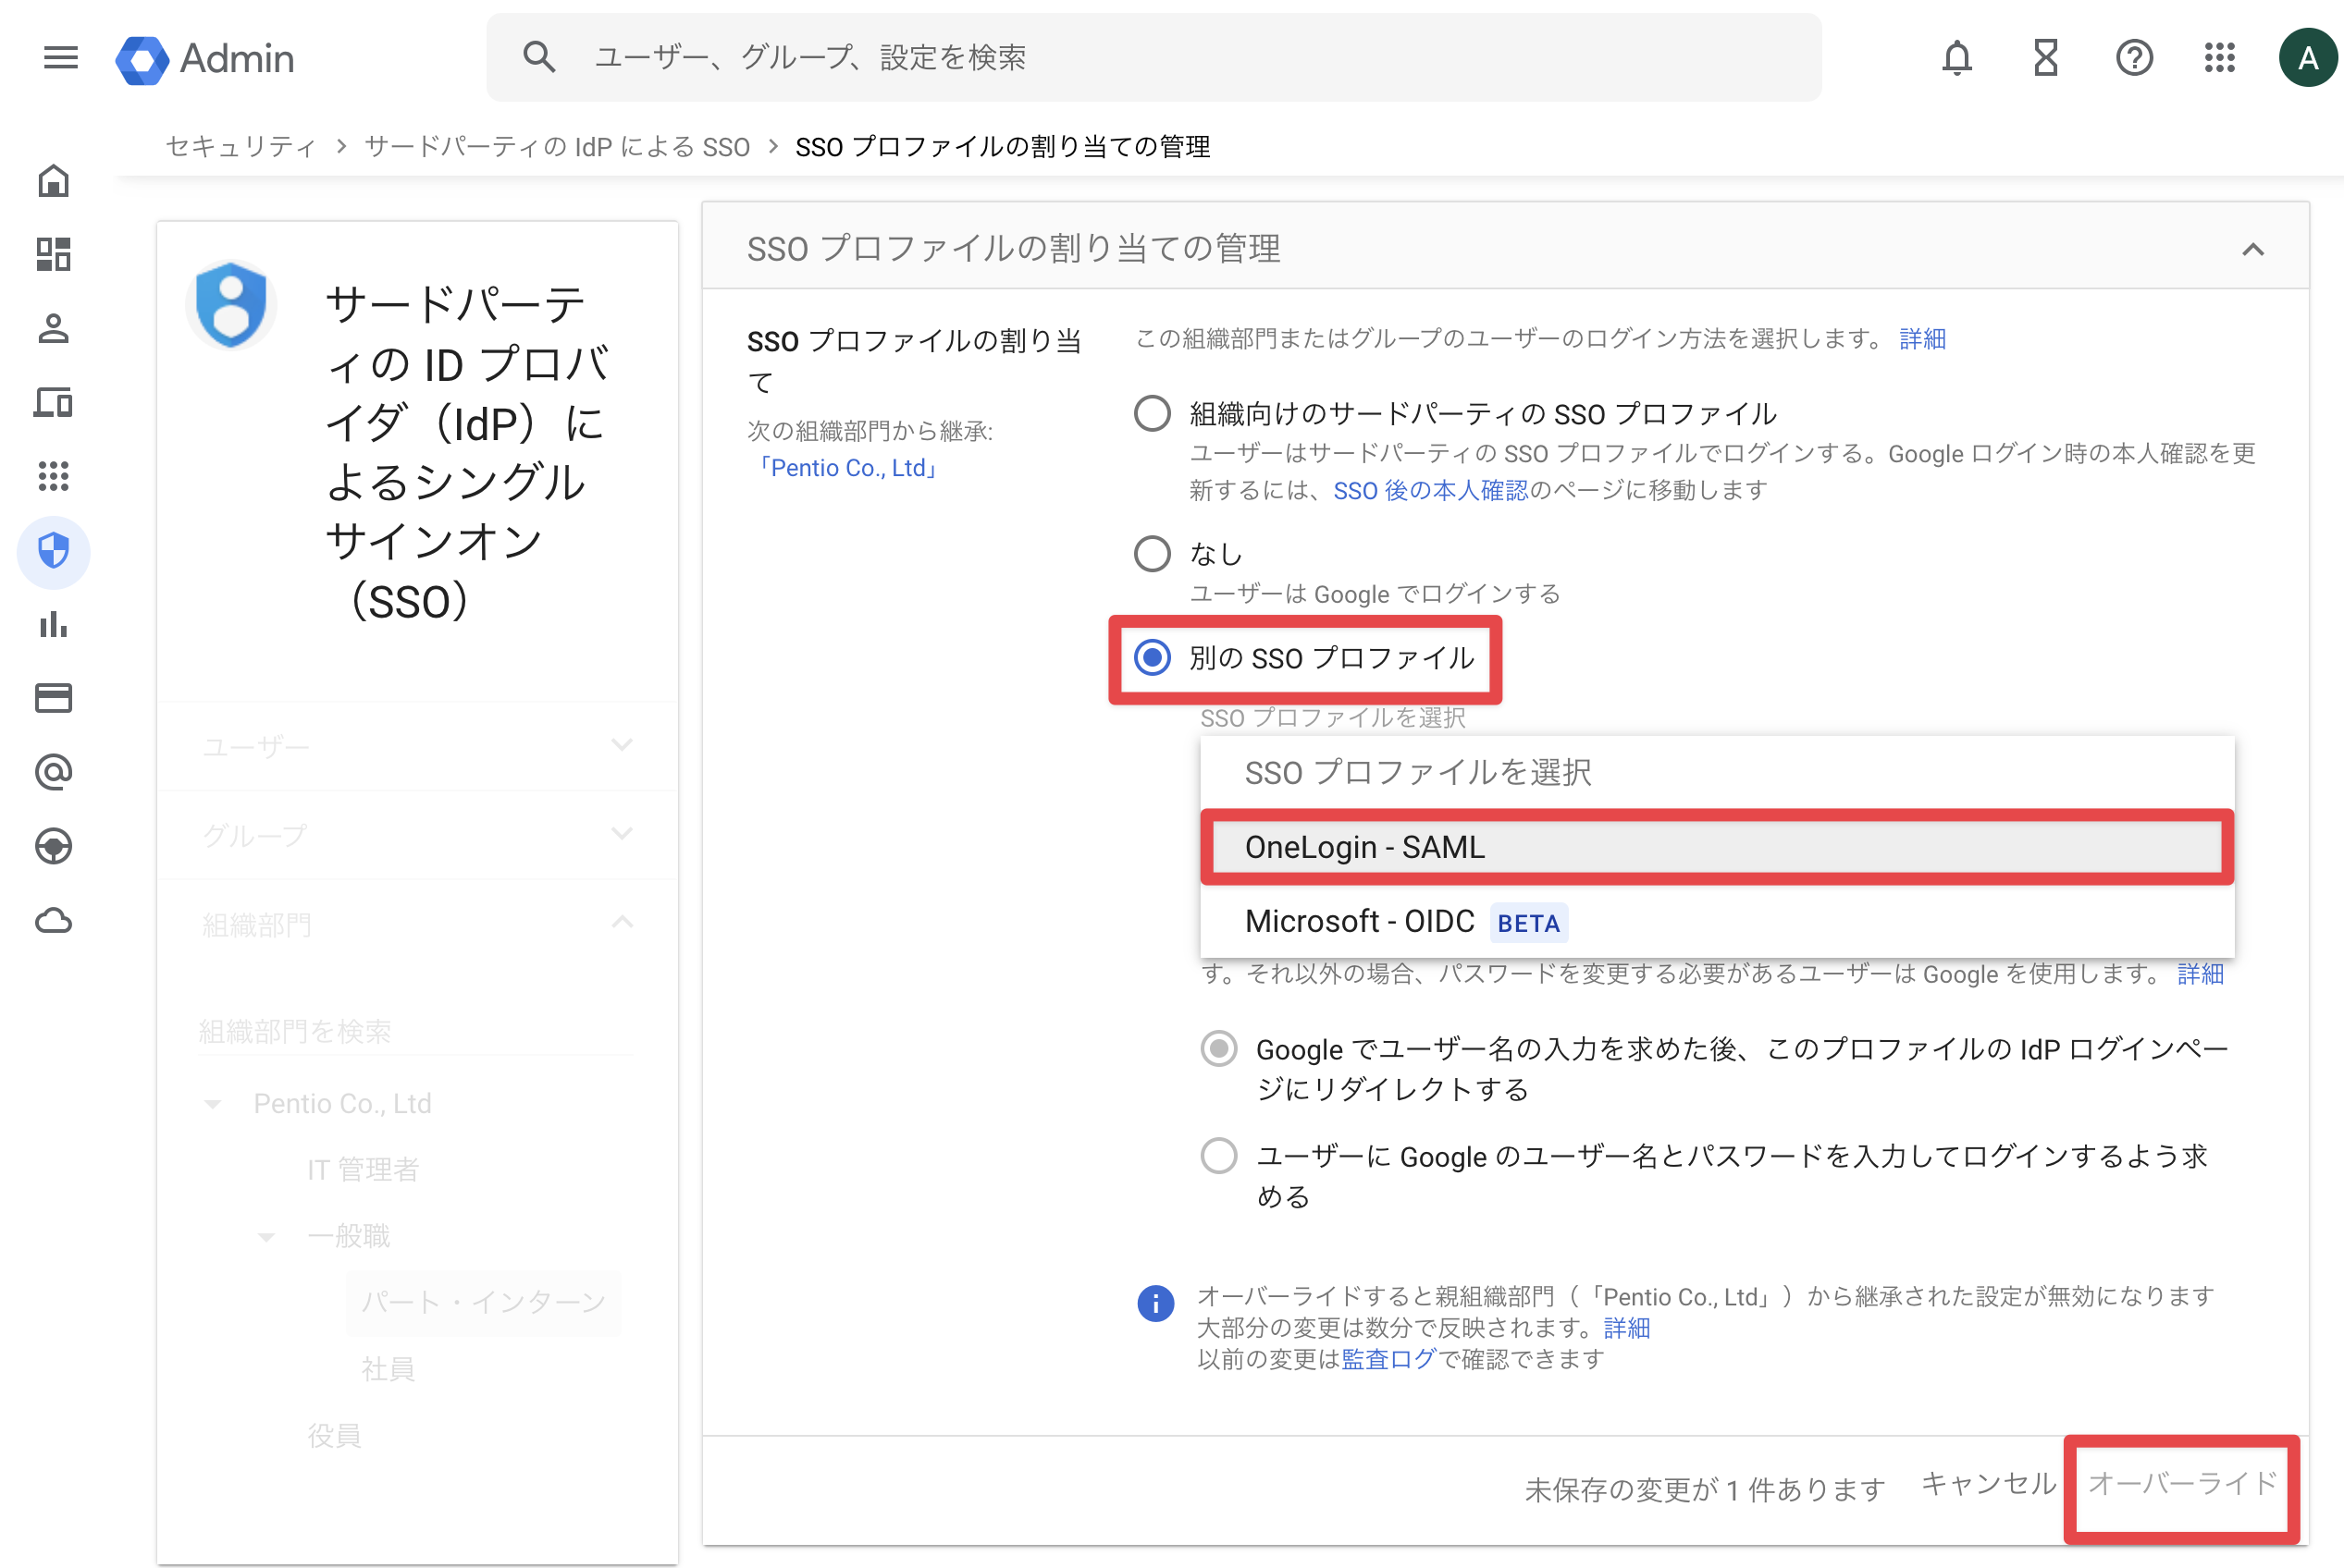Click the SSO shield badge icon
Viewport: 2344px width, 1568px height.
coord(231,305)
